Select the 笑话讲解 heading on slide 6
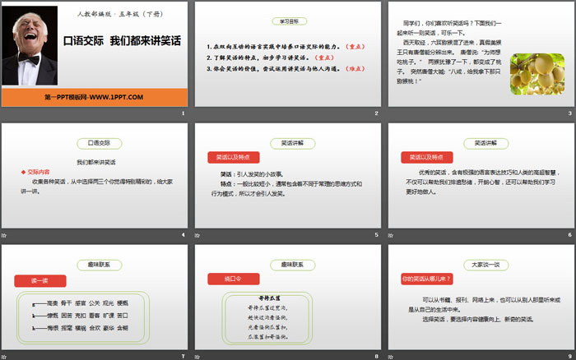Viewport: 576px width, 360px height. point(481,142)
